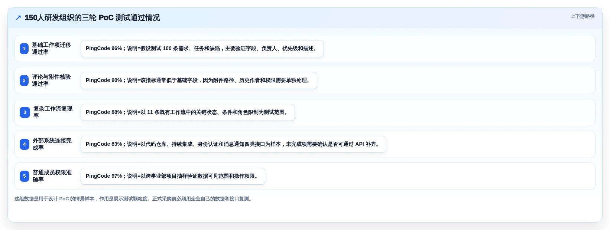Select the 普通成员权限准确率 label
The width and height of the screenshot is (610, 230).
[x=52, y=176]
